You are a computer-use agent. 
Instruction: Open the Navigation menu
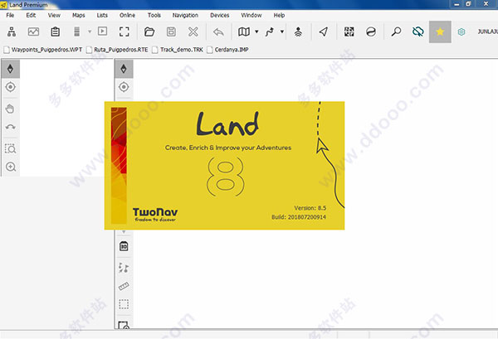[x=185, y=15]
